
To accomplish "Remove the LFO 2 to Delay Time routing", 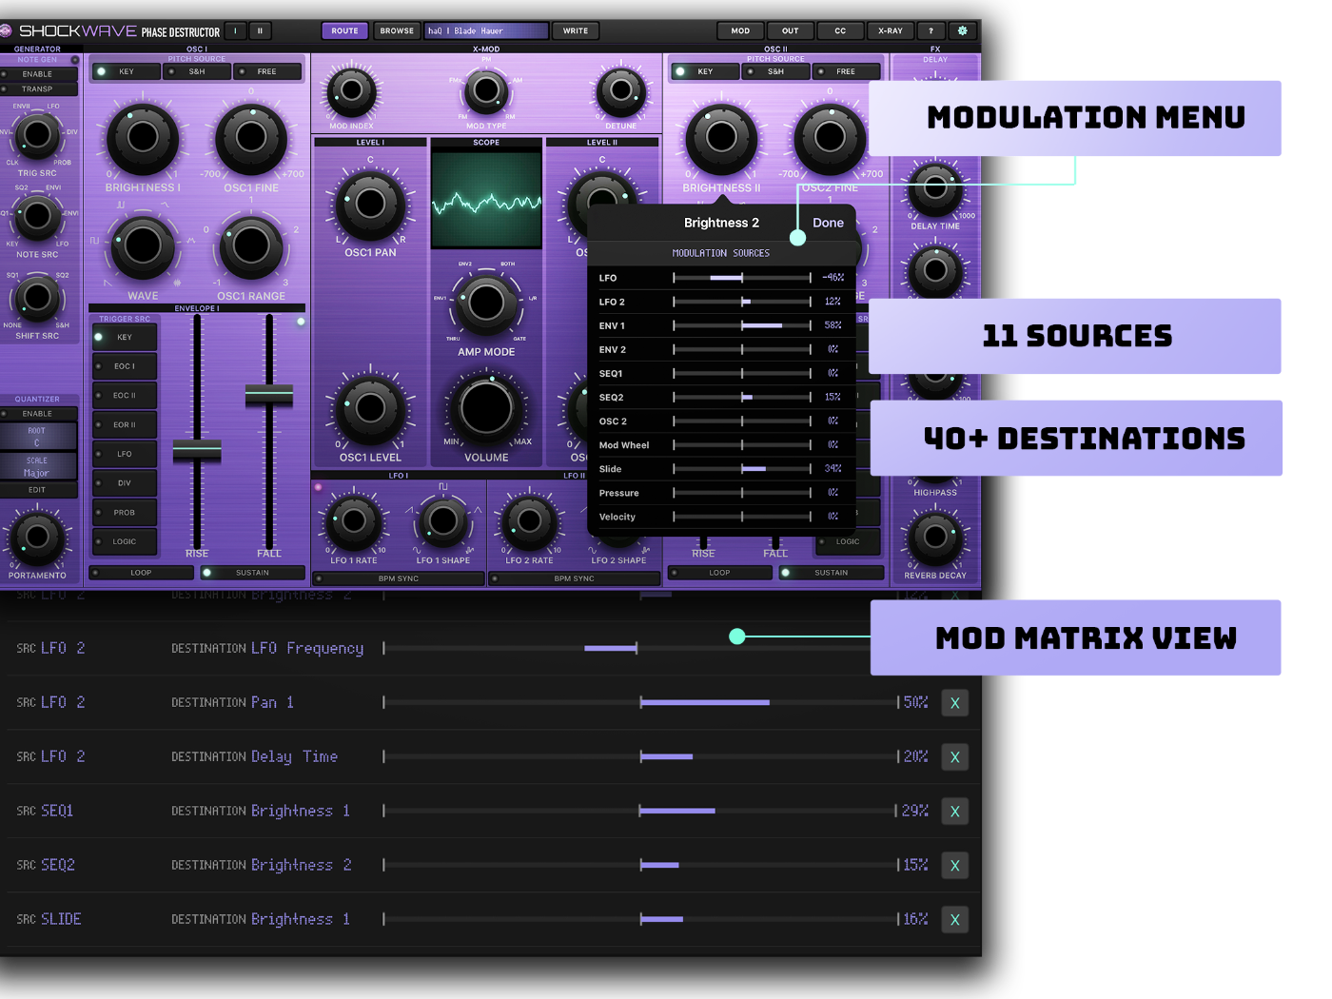I will (x=954, y=757).
